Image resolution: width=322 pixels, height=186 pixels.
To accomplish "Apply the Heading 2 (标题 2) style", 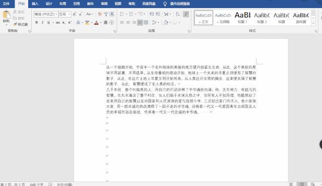I will 262,18.
